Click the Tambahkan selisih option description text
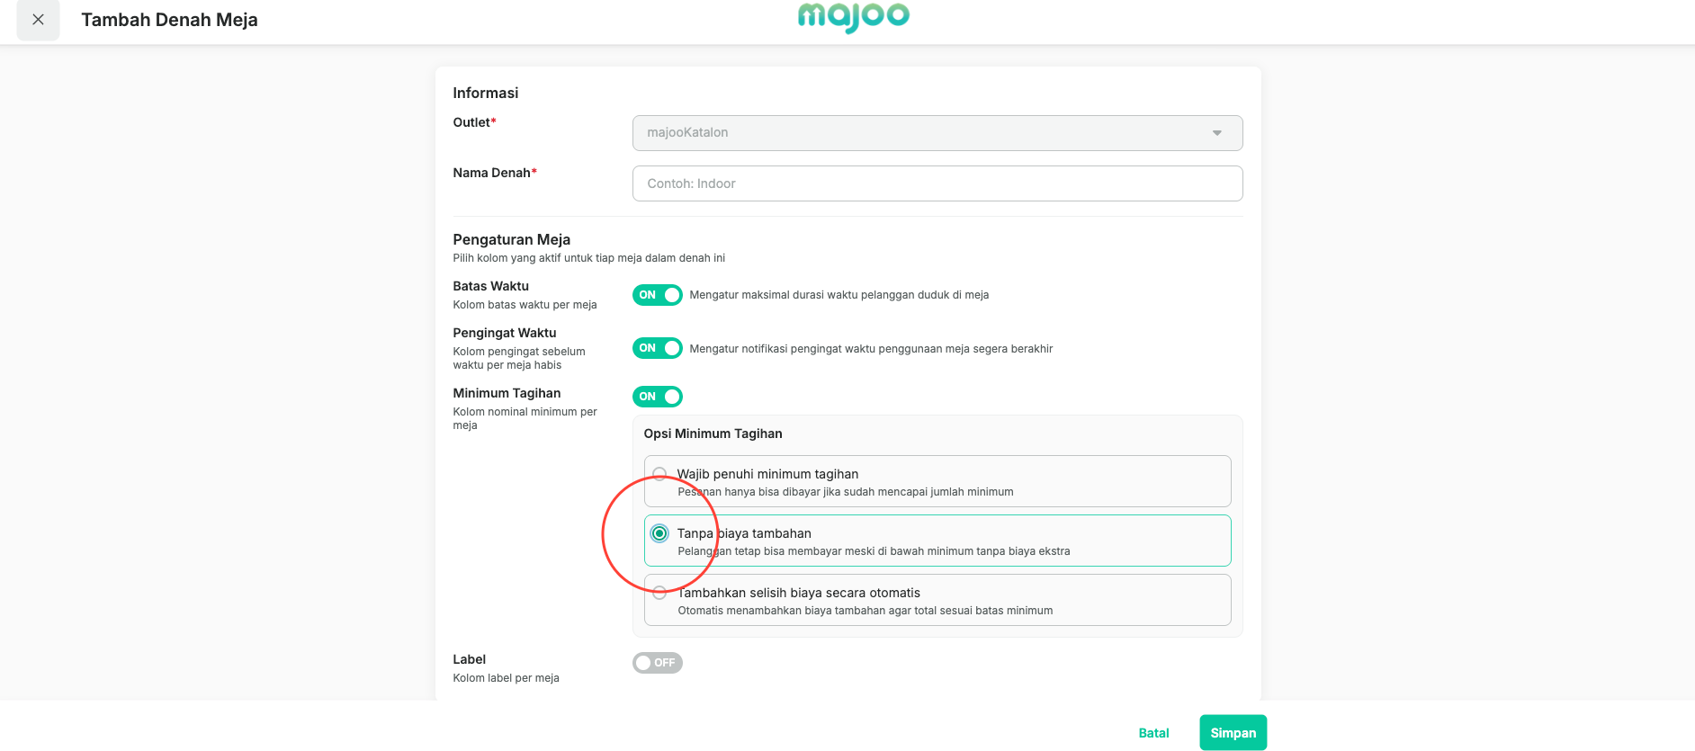This screenshot has width=1695, height=751. (865, 611)
